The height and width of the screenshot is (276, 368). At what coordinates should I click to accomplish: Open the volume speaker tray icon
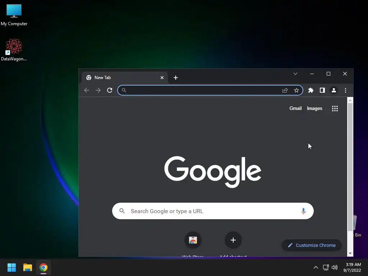tap(335, 267)
